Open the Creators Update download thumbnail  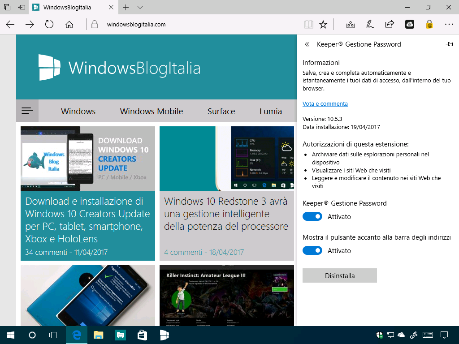pyautogui.click(x=88, y=159)
